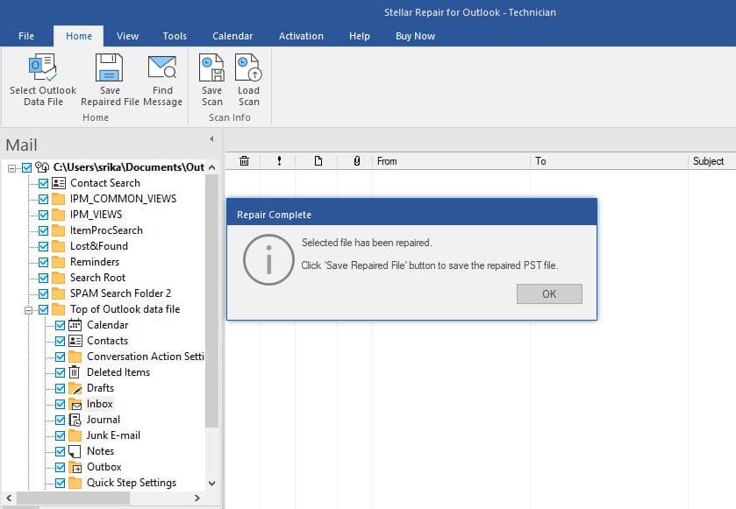736x509 pixels.
Task: Collapse the Mail pane with the arrow
Action: (x=211, y=139)
